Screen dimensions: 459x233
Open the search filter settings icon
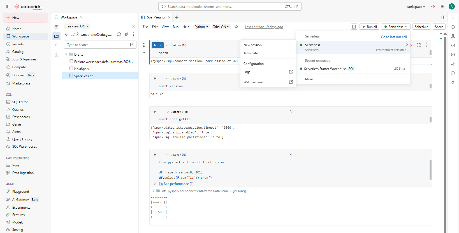click(x=131, y=45)
